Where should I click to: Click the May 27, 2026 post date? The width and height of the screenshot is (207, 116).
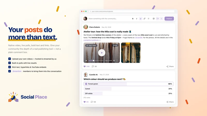coord(105,75)
